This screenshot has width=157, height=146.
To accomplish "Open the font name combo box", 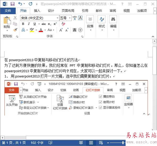I will click(x=40, y=18).
